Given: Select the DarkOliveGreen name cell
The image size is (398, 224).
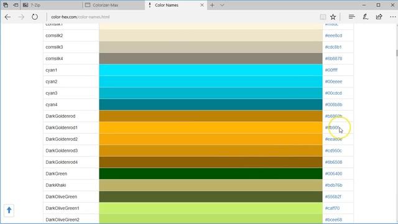Looking at the screenshot, I should [x=71, y=197].
